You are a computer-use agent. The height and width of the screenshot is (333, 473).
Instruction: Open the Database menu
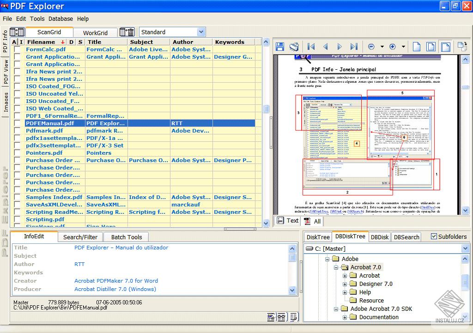click(61, 19)
